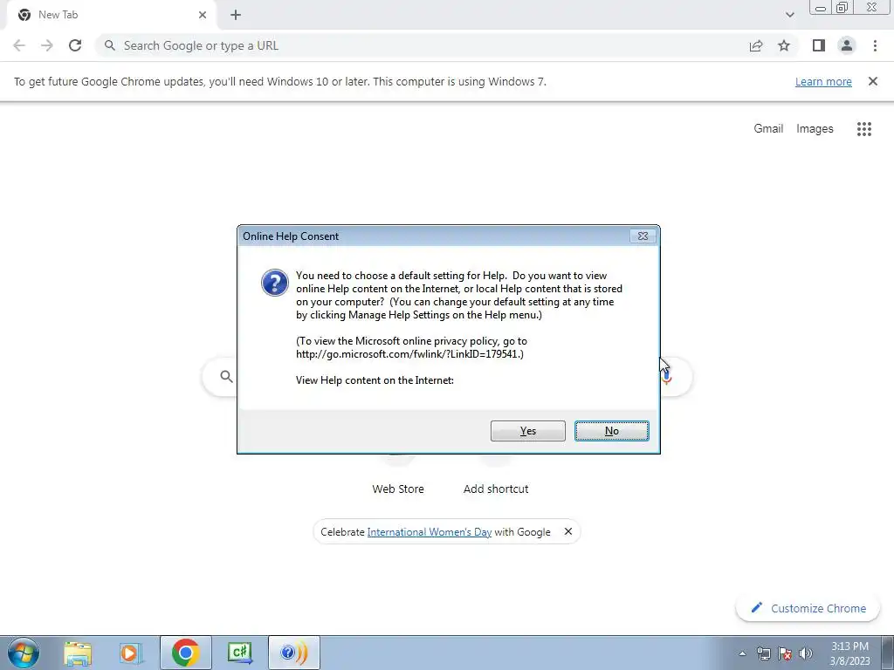Show hidden system tray icons
This screenshot has height=670, width=894.
tap(742, 653)
